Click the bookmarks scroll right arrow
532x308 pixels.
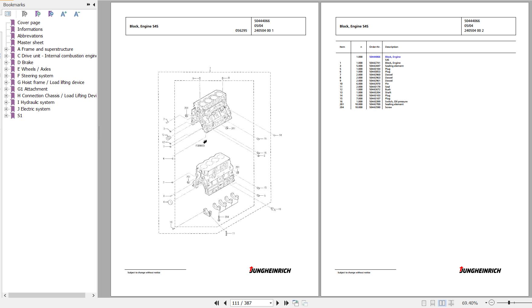(93, 295)
